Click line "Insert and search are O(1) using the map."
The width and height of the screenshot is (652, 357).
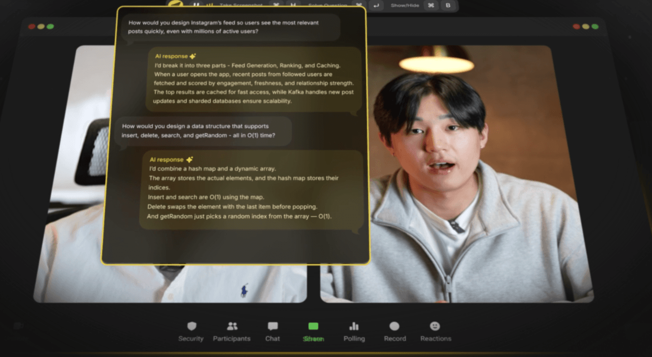tap(206, 197)
